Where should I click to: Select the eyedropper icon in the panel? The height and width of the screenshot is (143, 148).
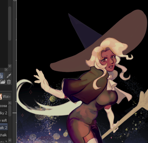tap(9, 76)
